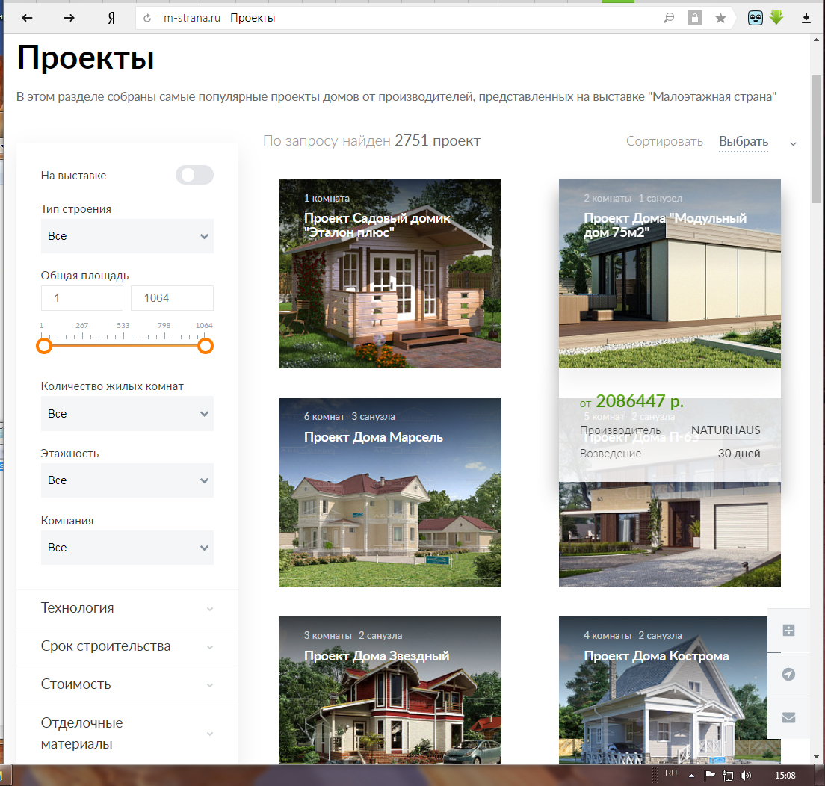
Task: Open the face-mask extension icon
Action: click(755, 19)
